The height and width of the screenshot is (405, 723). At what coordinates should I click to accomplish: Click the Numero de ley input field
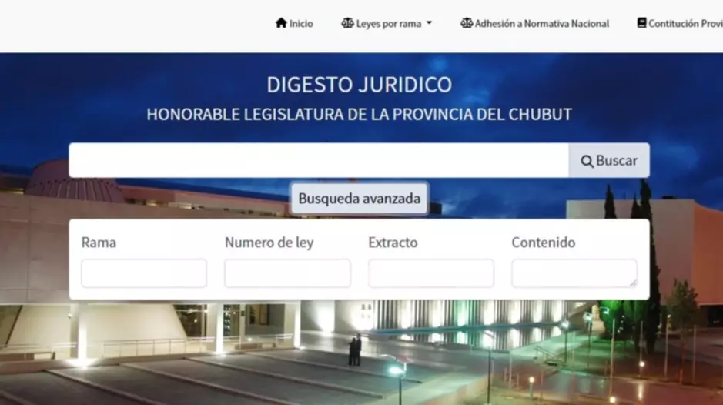coord(287,273)
